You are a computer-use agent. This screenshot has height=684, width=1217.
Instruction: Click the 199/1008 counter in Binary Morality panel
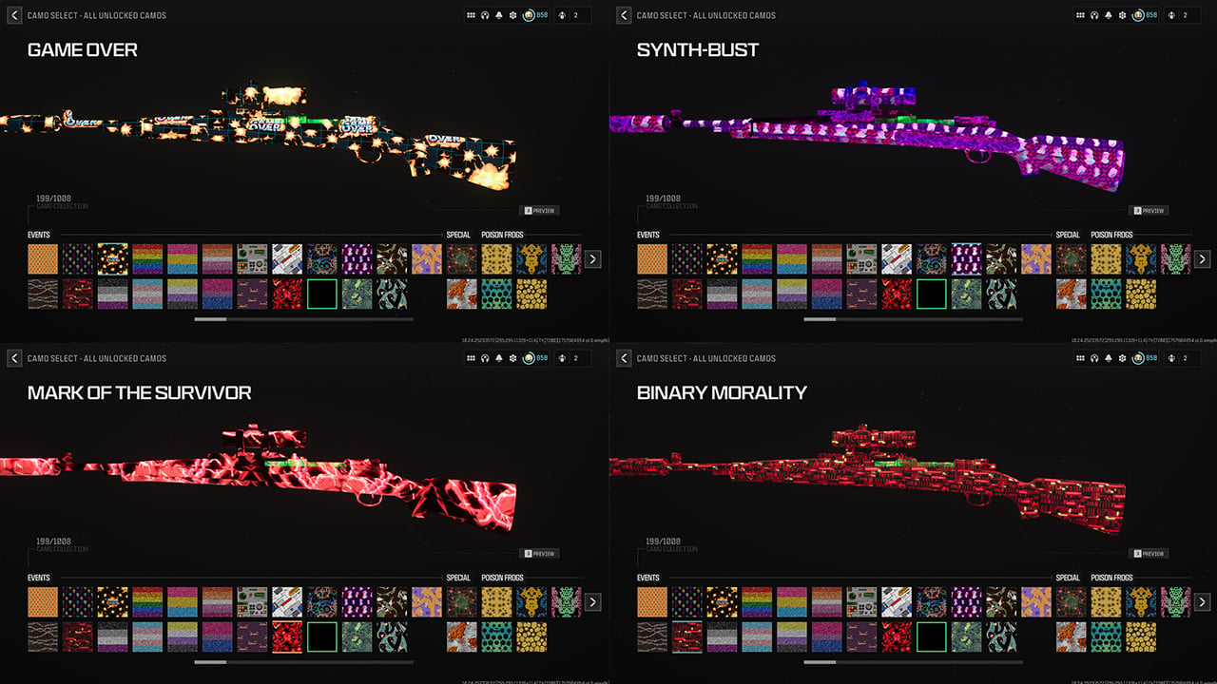662,541
